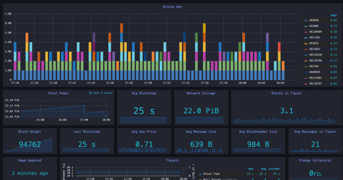Click the t02020 legend color marker
Image resolution: width=343 pixels, height=180 pixels.
point(306,20)
